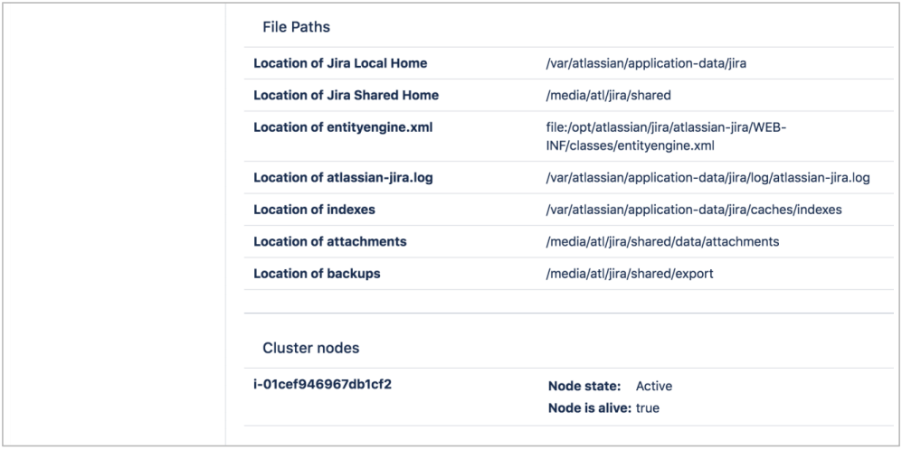Select the Location of backups label
The image size is (902, 449).
point(317,274)
